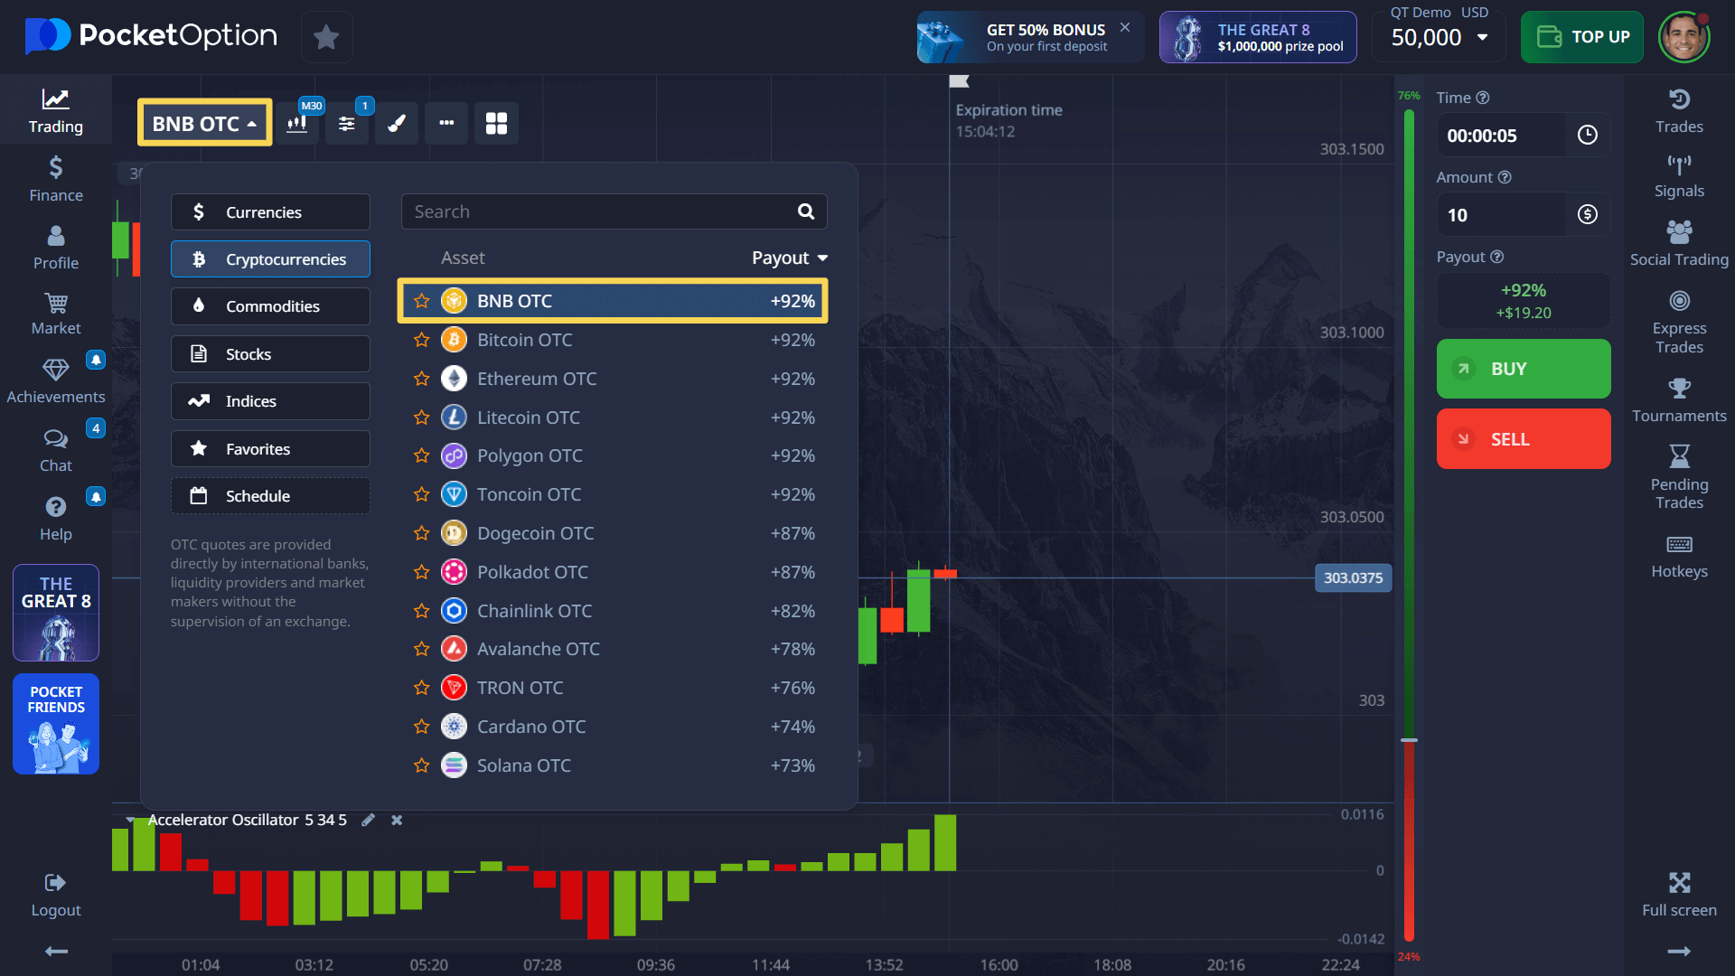
Task: Remove the Accelerator Oscillator indicator
Action: coord(397,820)
